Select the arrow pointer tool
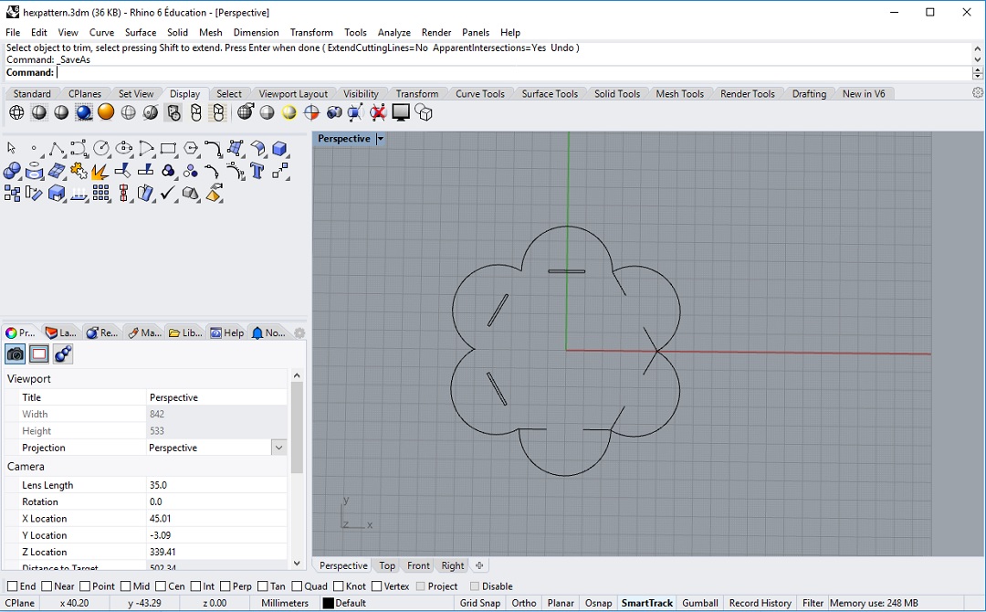The width and height of the screenshot is (986, 612). coord(11,148)
